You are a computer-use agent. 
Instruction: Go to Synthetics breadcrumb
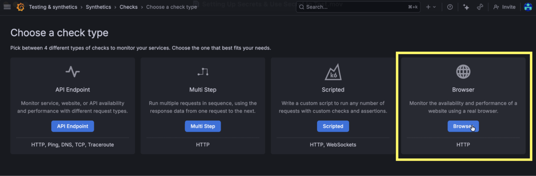click(98, 7)
